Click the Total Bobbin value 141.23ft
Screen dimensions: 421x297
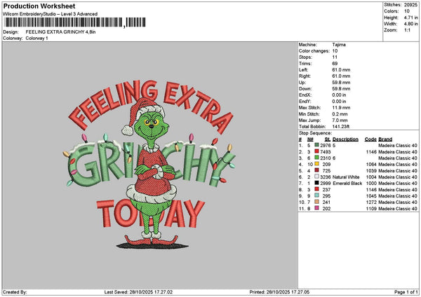(341, 127)
